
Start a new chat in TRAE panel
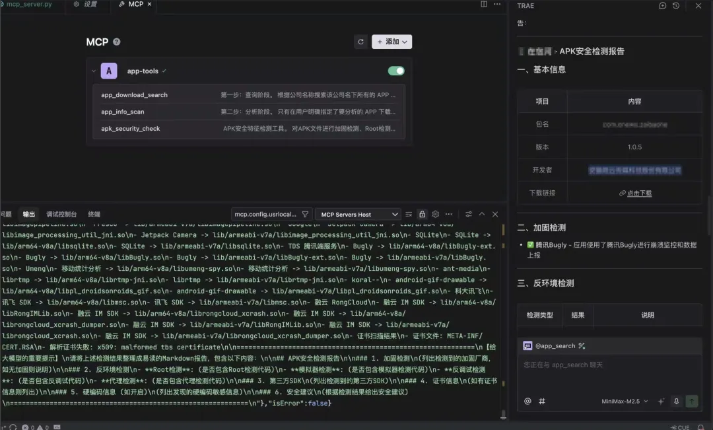click(x=663, y=5)
